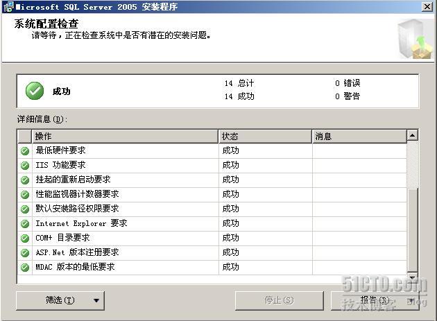
Task: Click the green check icon beside 最低硬件要求
Action: pyautogui.click(x=25, y=151)
